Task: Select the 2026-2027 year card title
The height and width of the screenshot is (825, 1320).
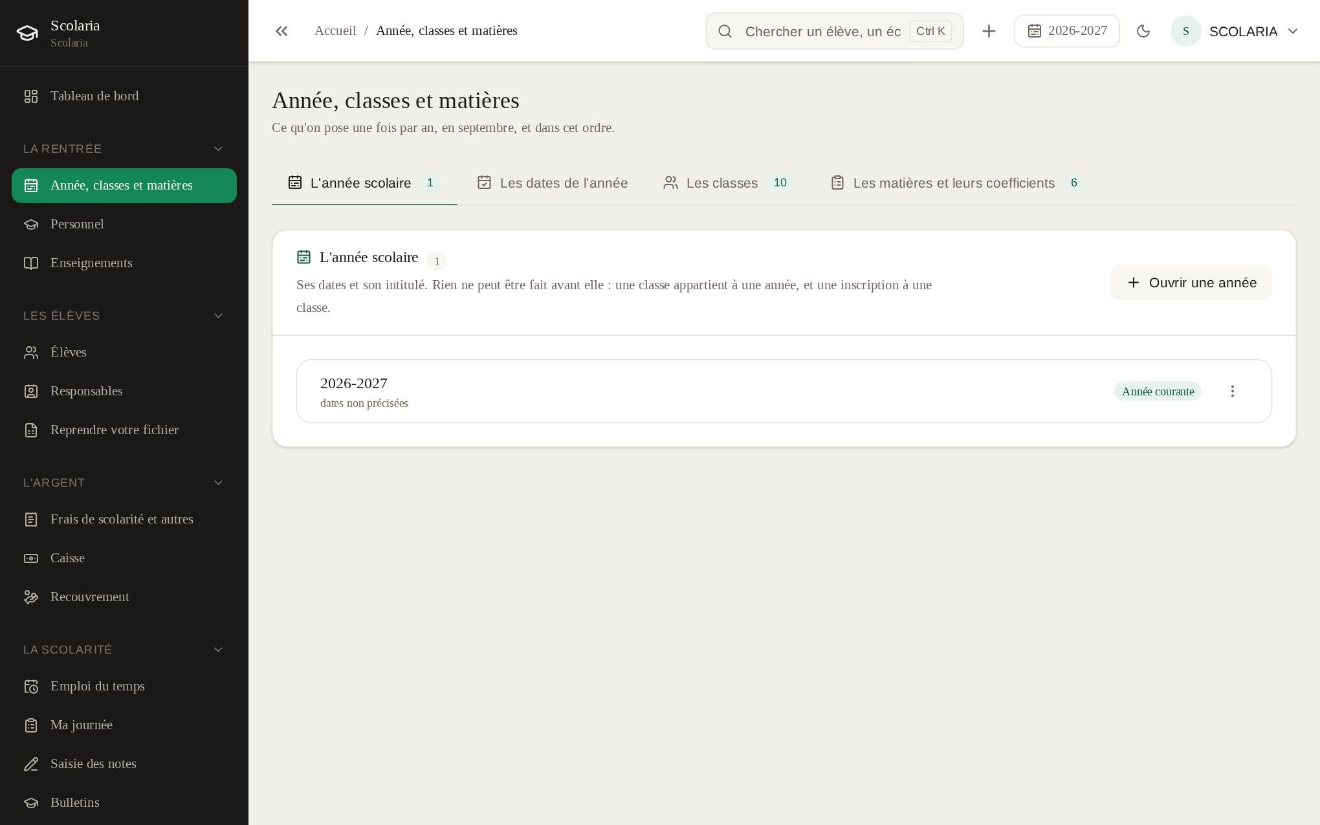Action: (354, 383)
